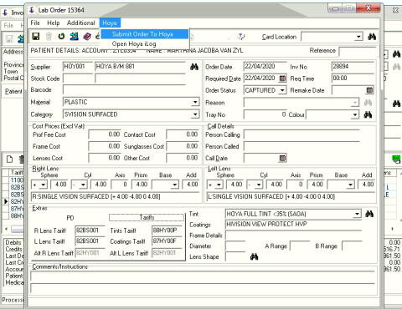Click the Lenses Cost field
This screenshot has width=402, height=309.
coord(105,158)
